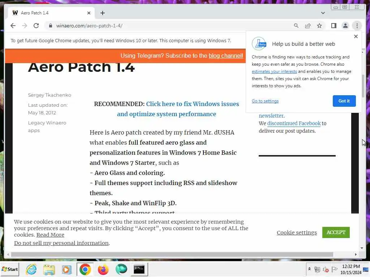The image size is (370, 277).
Task: Accept cookies with the ACCEPT button
Action: point(336,233)
